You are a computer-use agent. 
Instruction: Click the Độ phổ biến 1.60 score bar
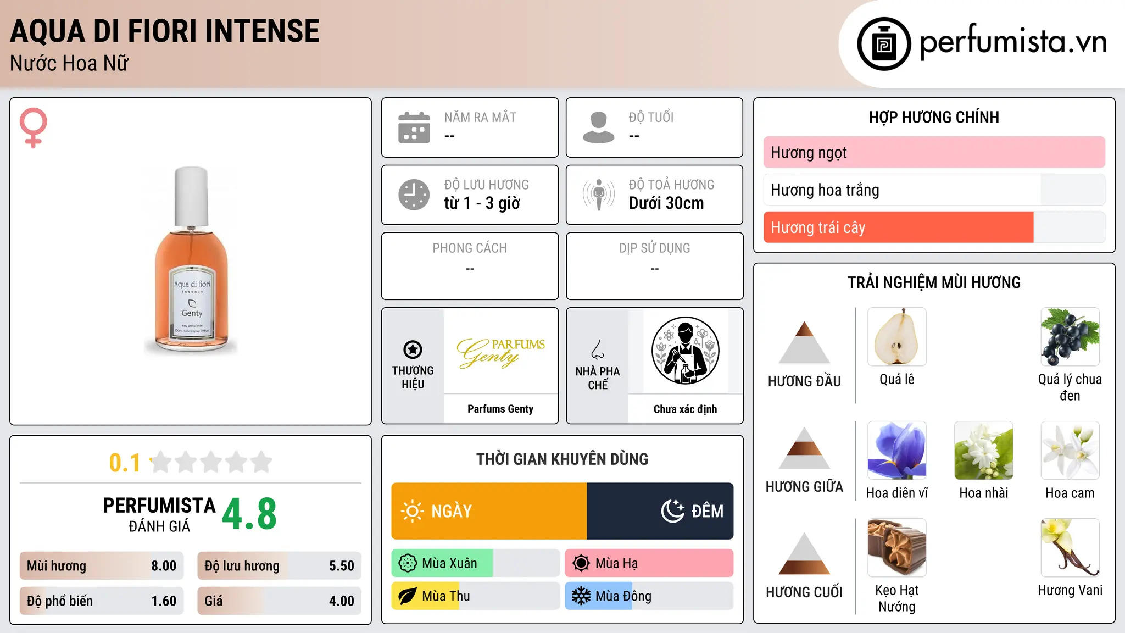[x=102, y=601]
